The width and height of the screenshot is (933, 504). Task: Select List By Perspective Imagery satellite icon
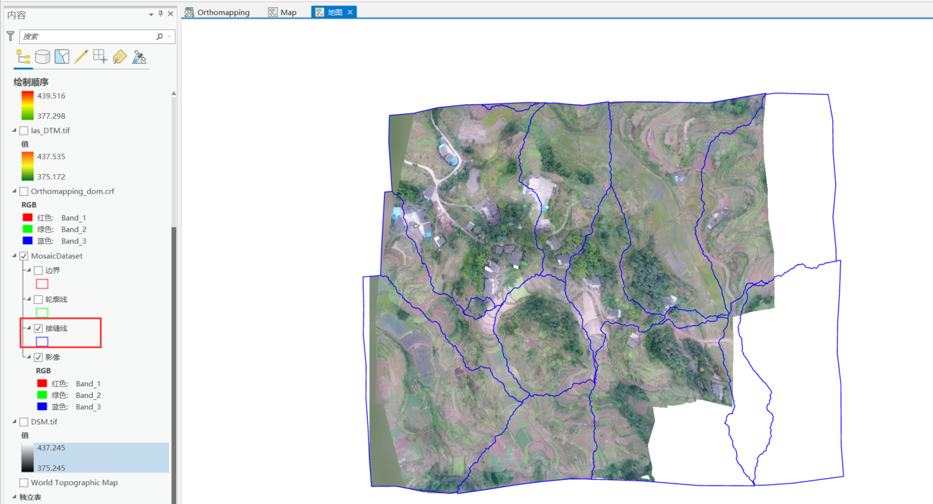(x=139, y=57)
